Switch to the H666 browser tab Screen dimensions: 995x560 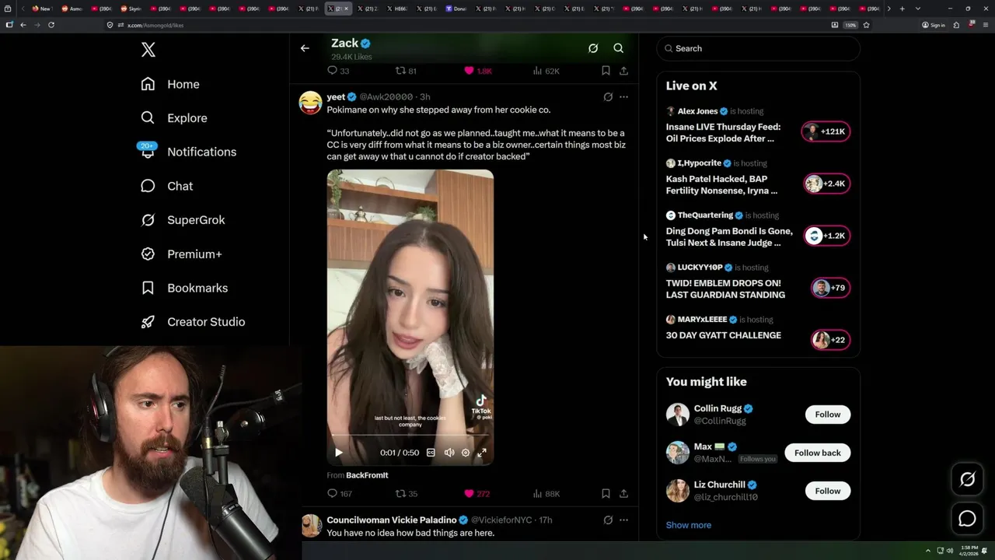point(396,9)
